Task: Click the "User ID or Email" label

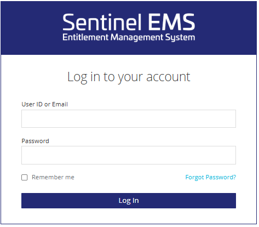Action: [44, 104]
